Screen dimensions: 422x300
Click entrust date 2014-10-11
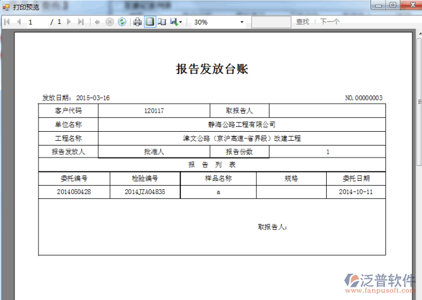click(356, 192)
